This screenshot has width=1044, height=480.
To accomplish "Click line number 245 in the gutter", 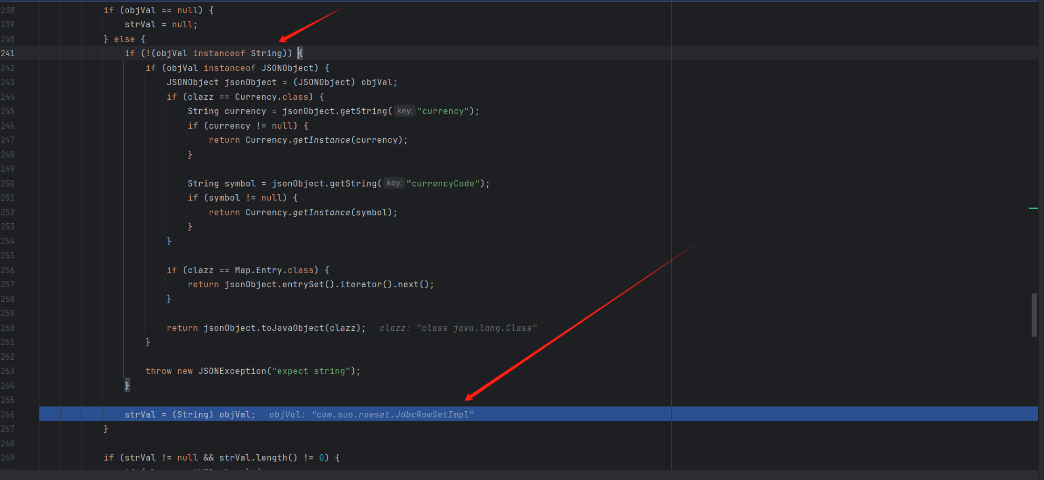I will coord(8,111).
